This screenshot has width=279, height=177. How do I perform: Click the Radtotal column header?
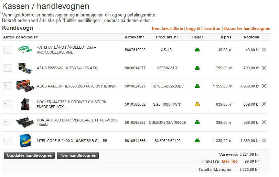(251, 37)
